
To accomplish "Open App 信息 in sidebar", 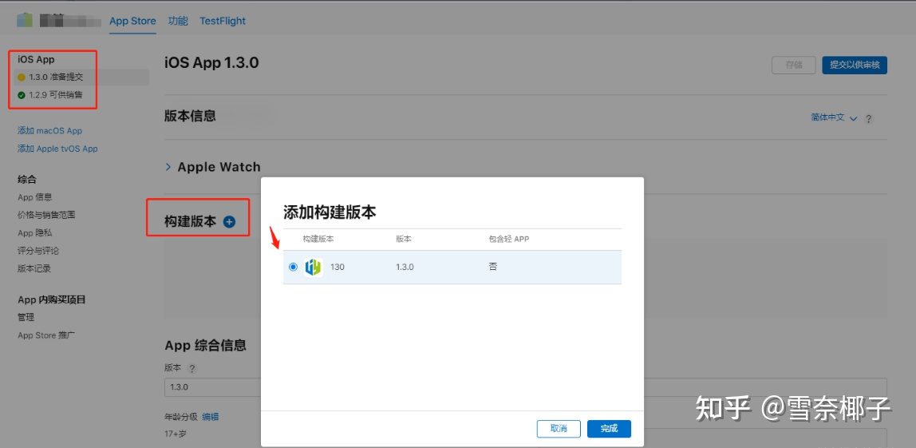I will [35, 197].
